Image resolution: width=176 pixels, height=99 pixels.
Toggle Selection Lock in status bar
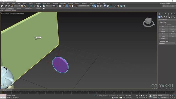pos(97,95)
